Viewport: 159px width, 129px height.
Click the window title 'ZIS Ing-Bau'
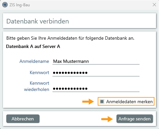point(19,5)
